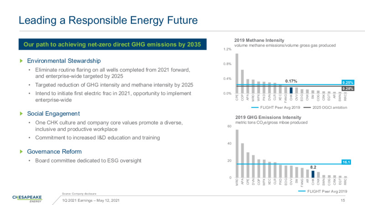Select the 'Social Engagement' heading
365x205 pixels.
(53, 113)
